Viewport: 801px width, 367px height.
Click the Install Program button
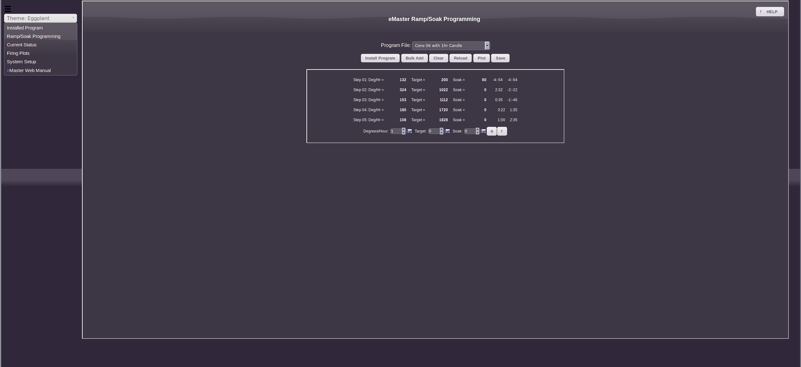point(380,58)
